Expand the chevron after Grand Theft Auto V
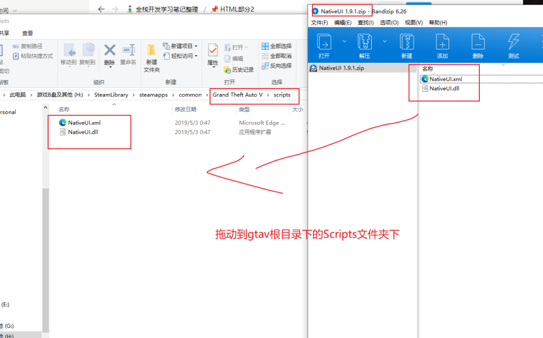 268,94
